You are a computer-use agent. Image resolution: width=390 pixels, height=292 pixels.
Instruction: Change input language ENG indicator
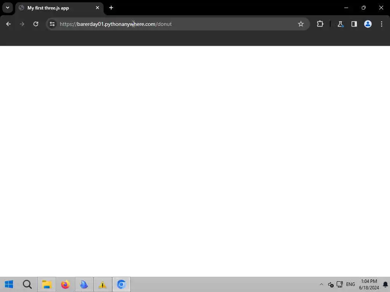tap(350, 284)
